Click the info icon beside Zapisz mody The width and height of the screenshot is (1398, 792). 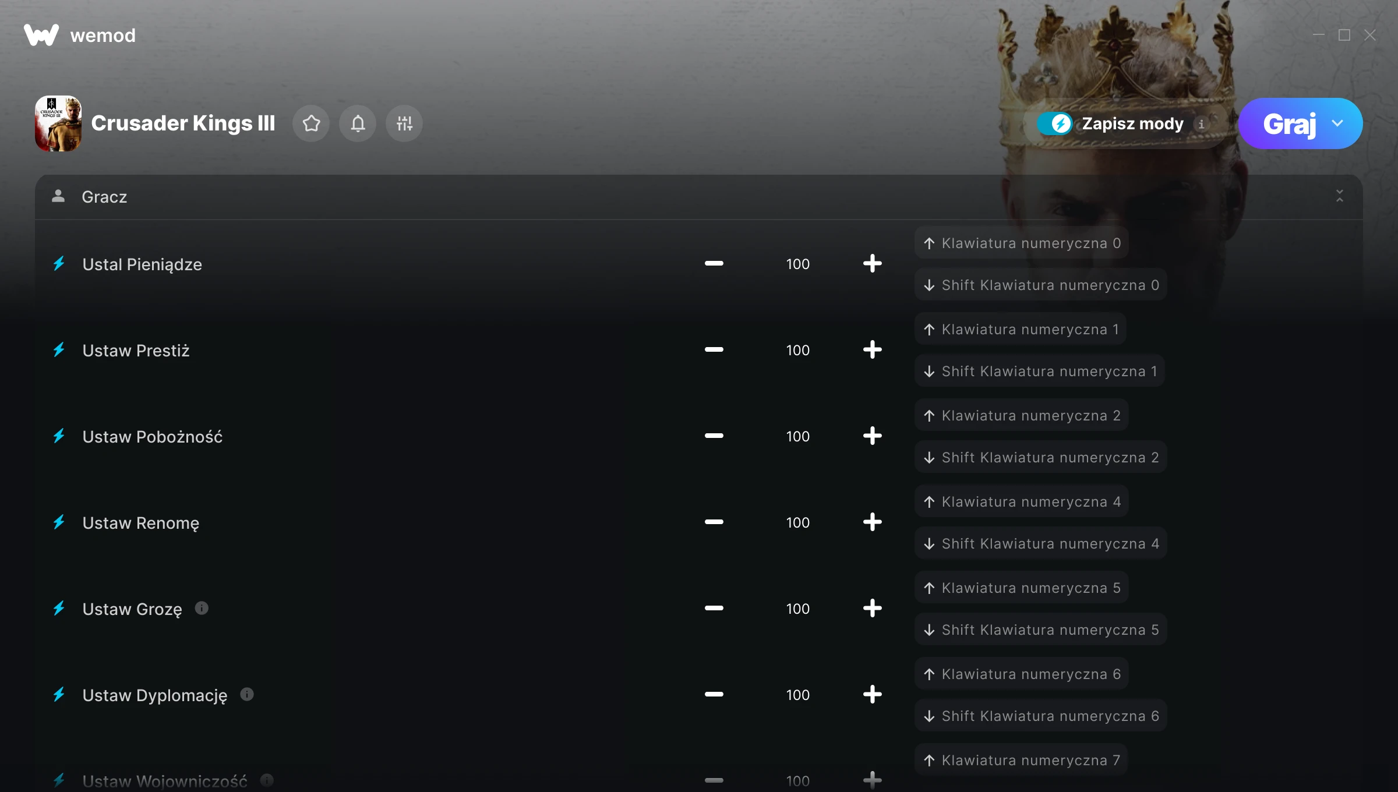1201,124
